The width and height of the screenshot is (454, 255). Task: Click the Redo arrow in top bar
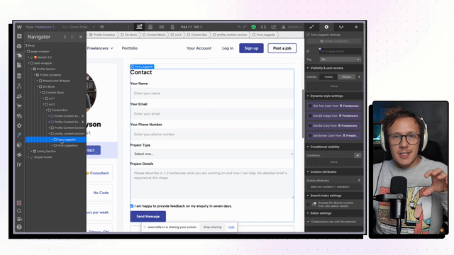click(245, 27)
